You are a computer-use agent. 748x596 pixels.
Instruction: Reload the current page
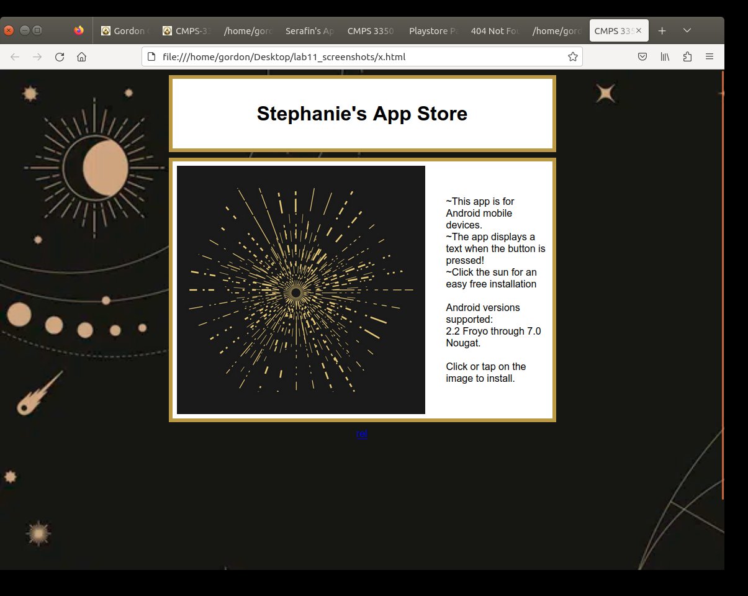point(60,57)
